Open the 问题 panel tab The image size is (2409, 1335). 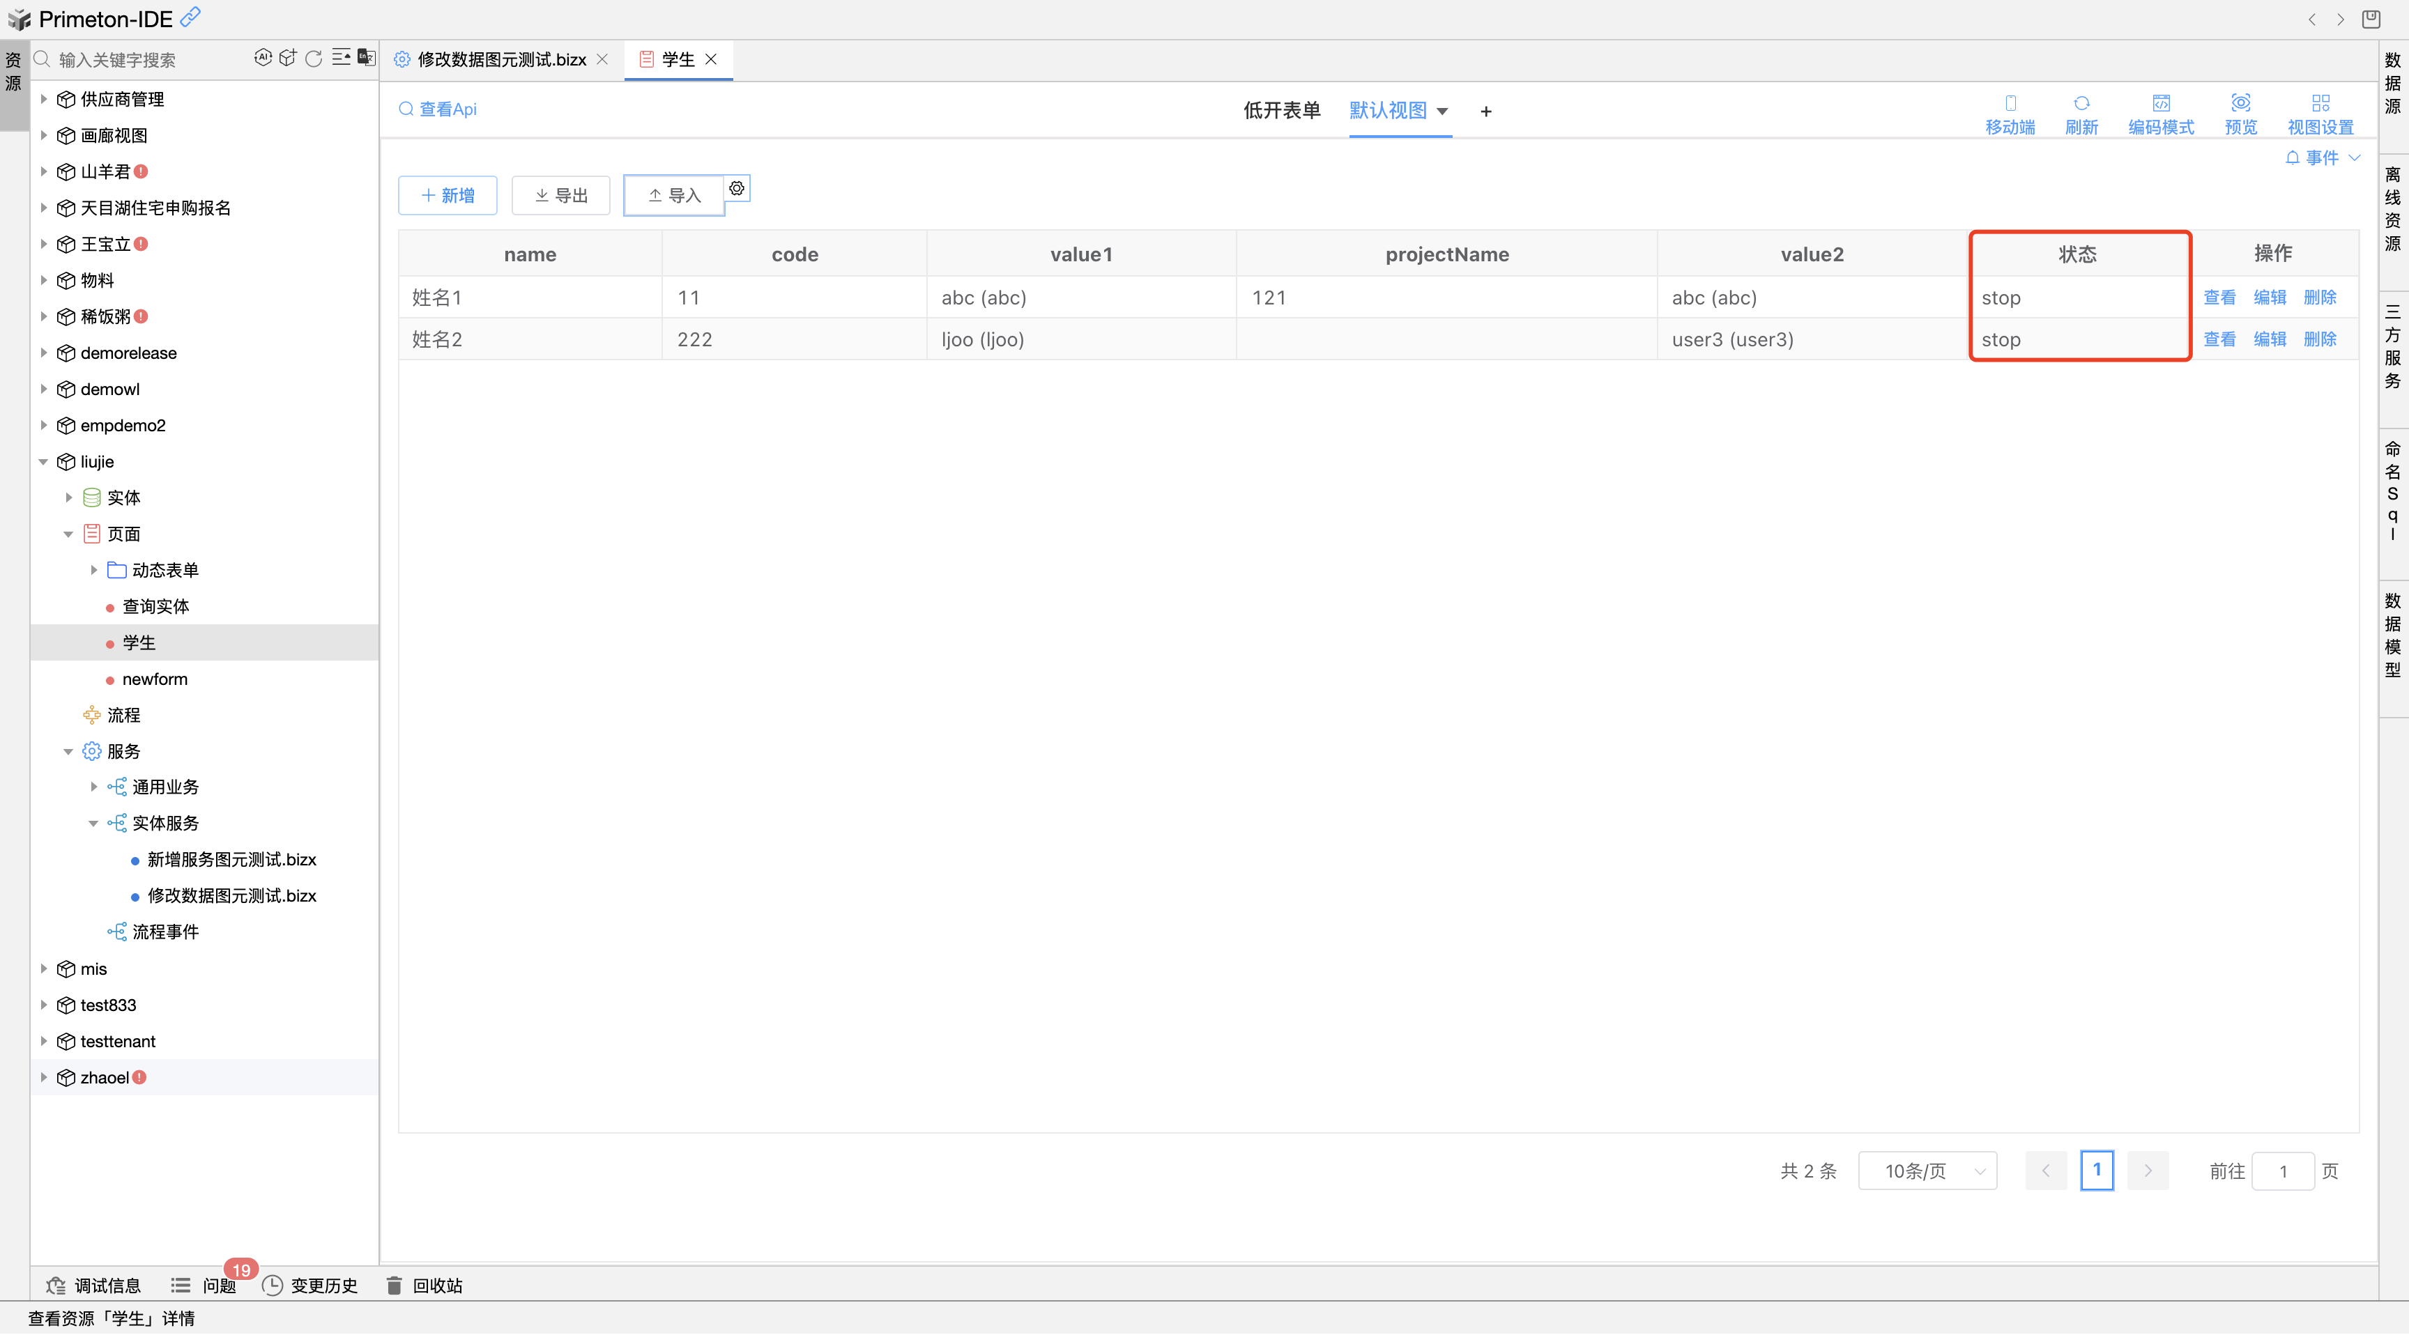point(218,1286)
